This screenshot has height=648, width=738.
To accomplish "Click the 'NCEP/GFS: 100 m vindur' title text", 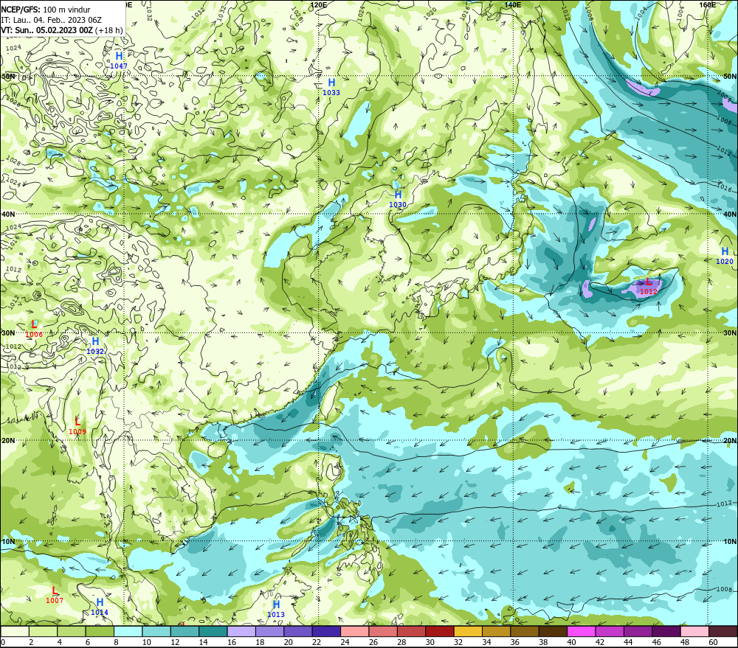I will (x=46, y=10).
